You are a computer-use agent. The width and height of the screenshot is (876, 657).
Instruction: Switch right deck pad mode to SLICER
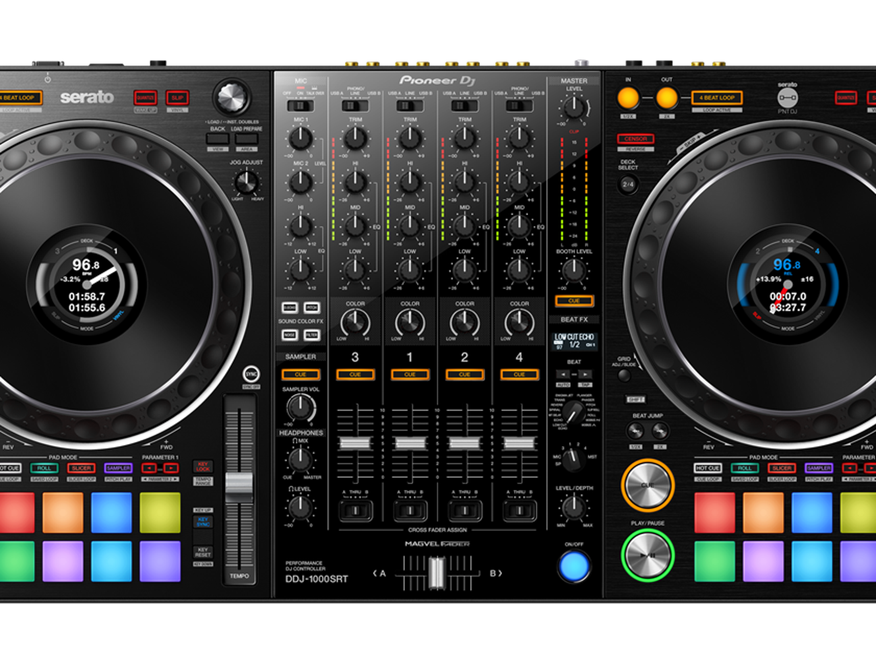point(782,467)
